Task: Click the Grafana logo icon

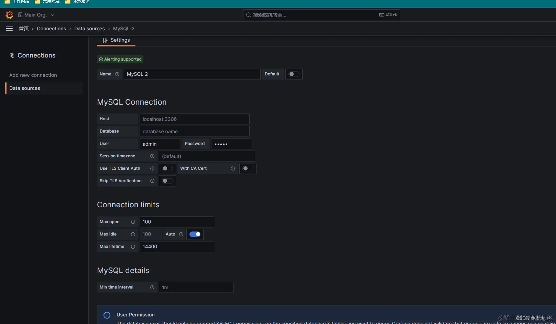Action: [9, 15]
